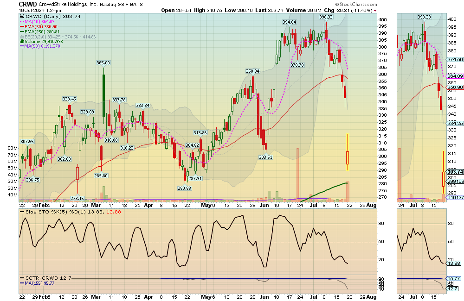Viewport: 464px width, 301px height.
Task: Click the EMA(50) 356.90 legend entry
Action: click(x=39, y=26)
